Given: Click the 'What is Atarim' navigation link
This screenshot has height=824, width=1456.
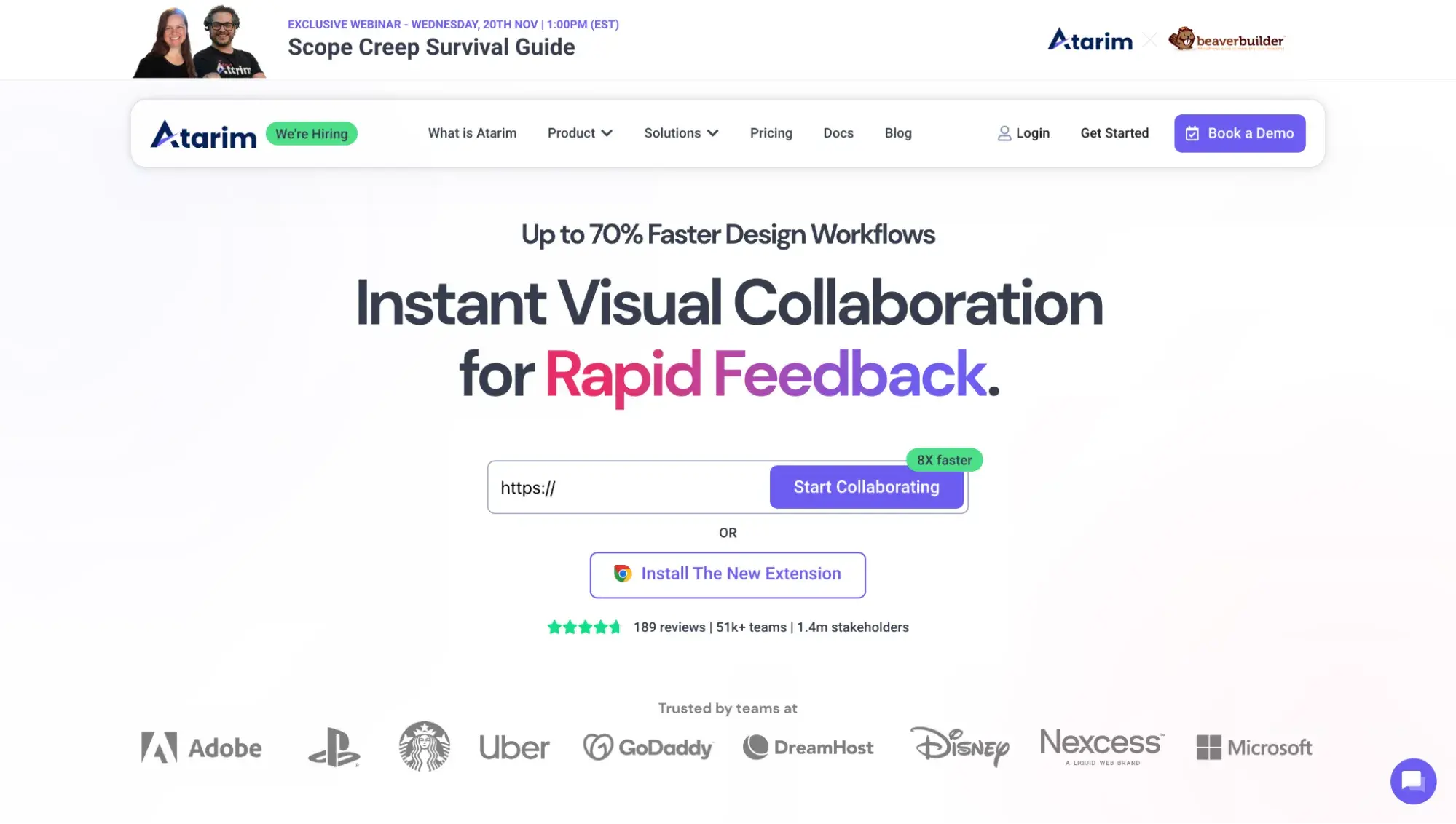Looking at the screenshot, I should (472, 132).
